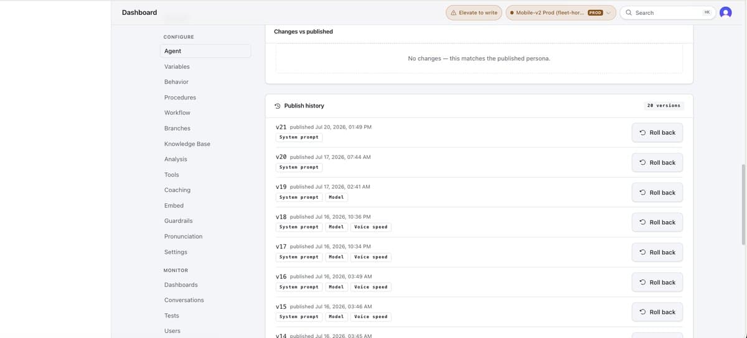Click the v20 System prompt tag

coord(299,167)
